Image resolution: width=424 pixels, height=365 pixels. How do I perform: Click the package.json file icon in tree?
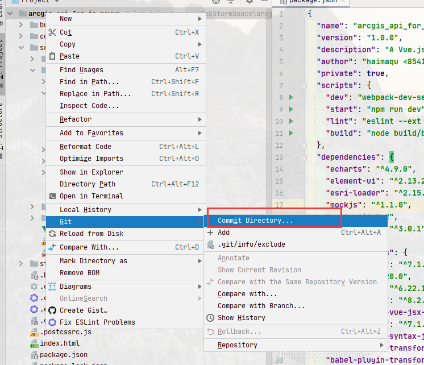coord(35,355)
